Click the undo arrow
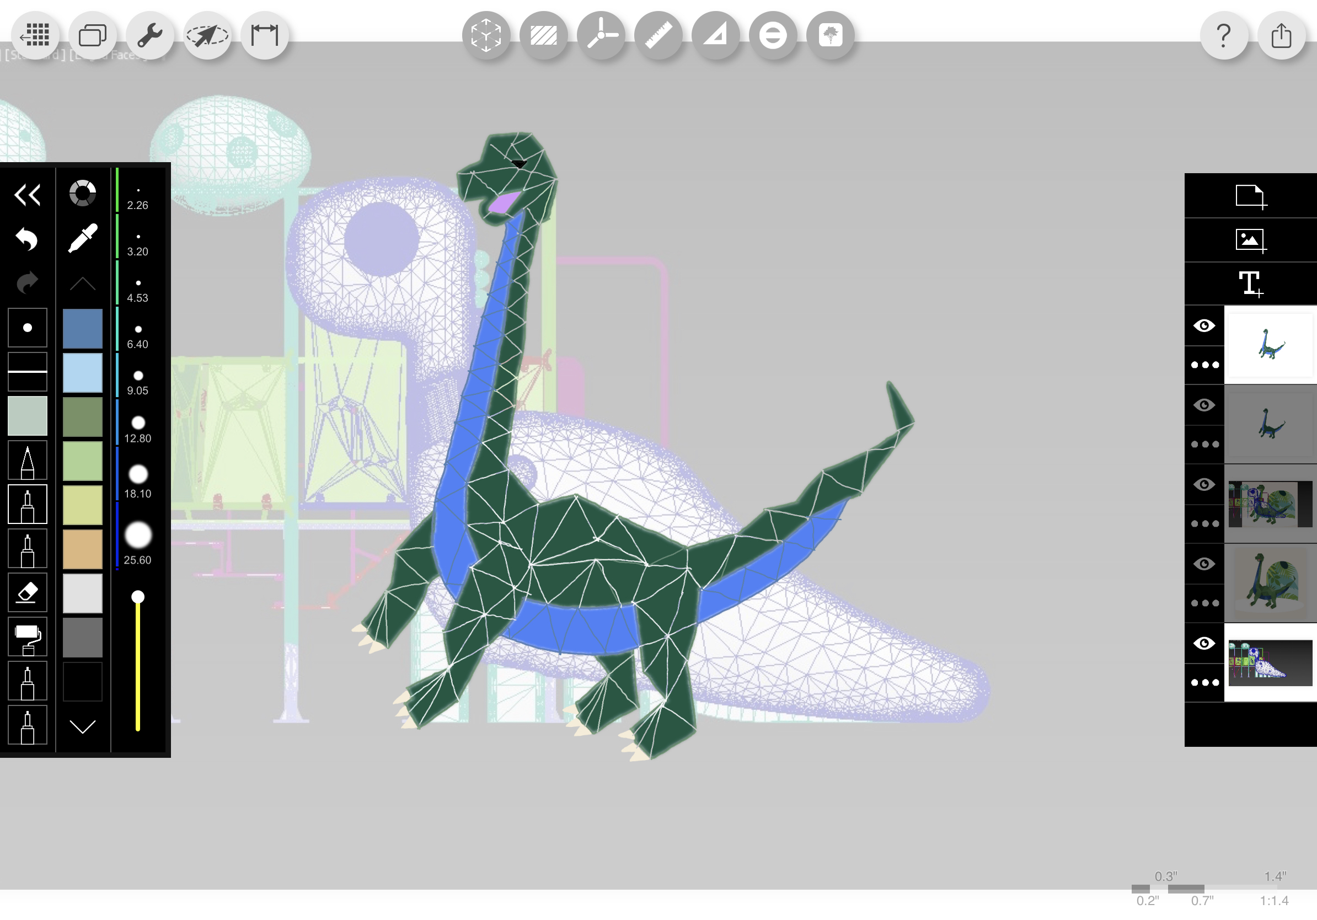Image resolution: width=1317 pixels, height=920 pixels. 27,239
